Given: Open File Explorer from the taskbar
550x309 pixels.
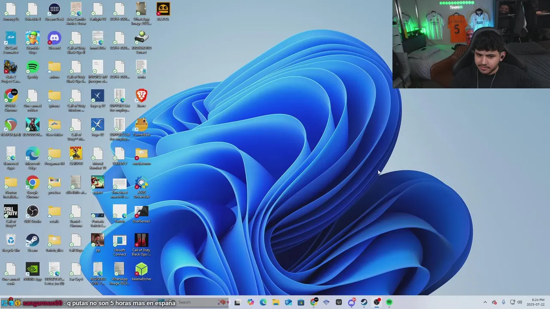Looking at the screenshot, I should [x=275, y=303].
